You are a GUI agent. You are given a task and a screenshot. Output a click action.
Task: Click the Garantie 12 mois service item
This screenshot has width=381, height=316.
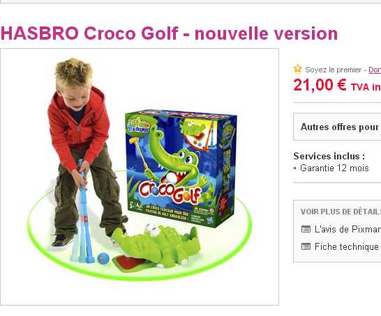pyautogui.click(x=334, y=168)
